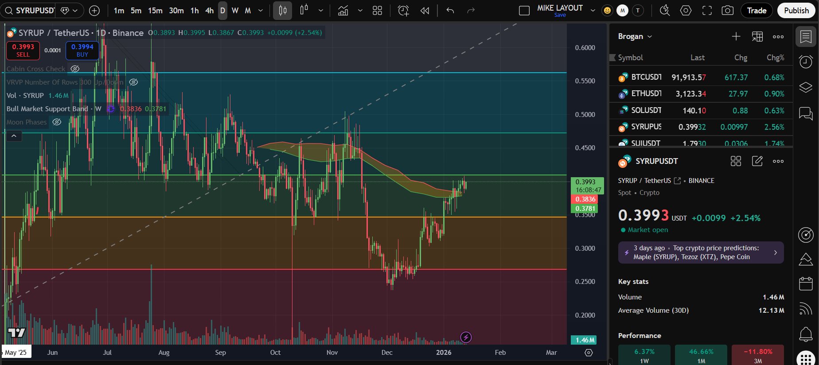This screenshot has height=365, width=819.
Task: Start bar replay with the rewind icon
Action: (x=425, y=11)
